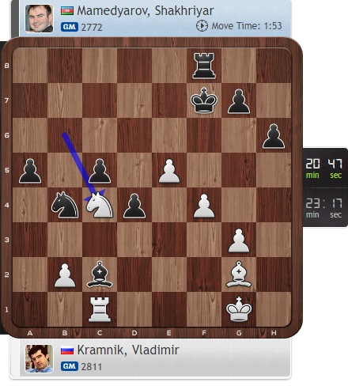Click the white king on g1
Screen dimensions: 348x386
(239, 309)
